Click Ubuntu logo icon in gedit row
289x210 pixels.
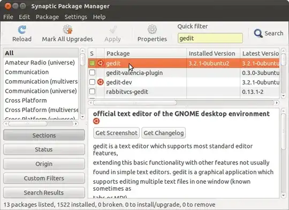coord(100,63)
